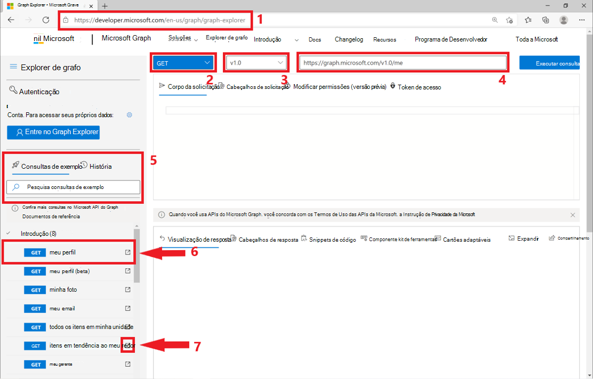Open the GET request method dropdown
Viewport: 593px width, 379px height.
click(183, 62)
